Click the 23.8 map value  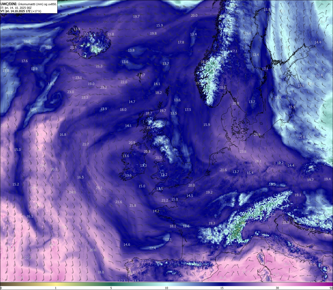[243, 152]
